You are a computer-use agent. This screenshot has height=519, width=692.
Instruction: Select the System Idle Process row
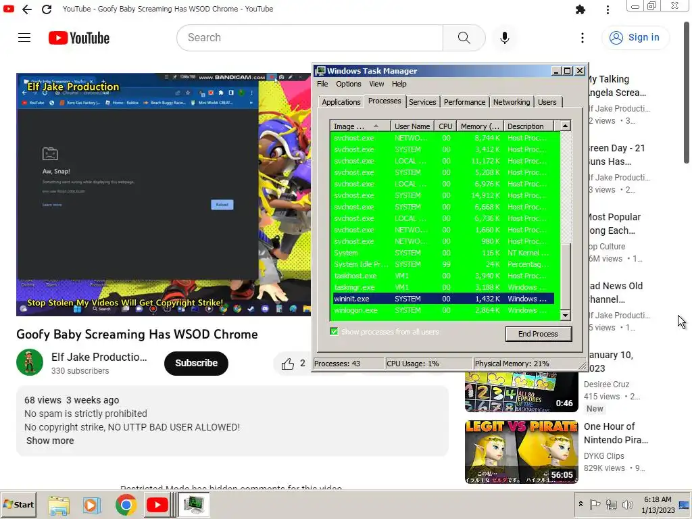pos(443,264)
